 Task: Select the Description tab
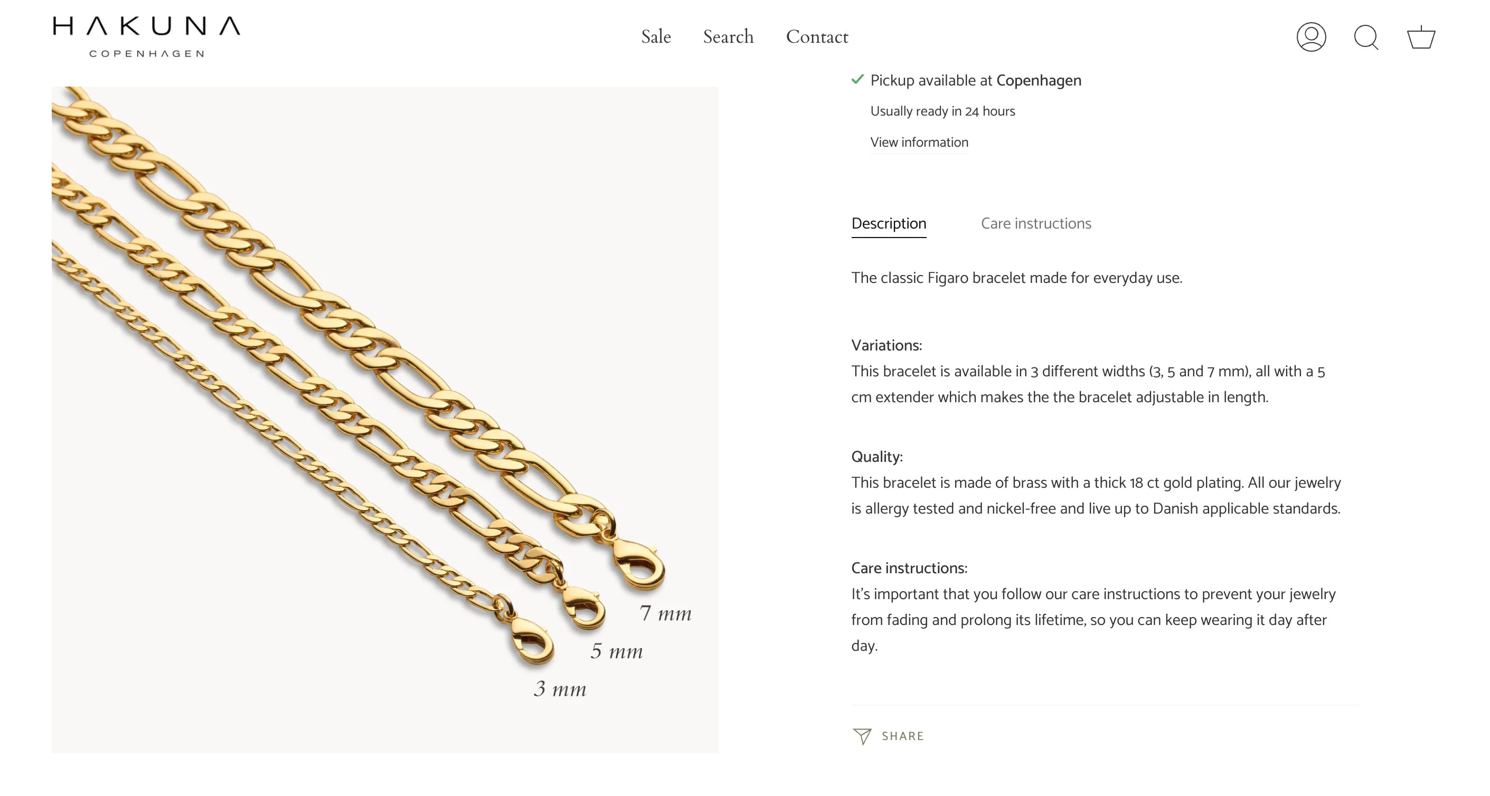pyautogui.click(x=889, y=224)
